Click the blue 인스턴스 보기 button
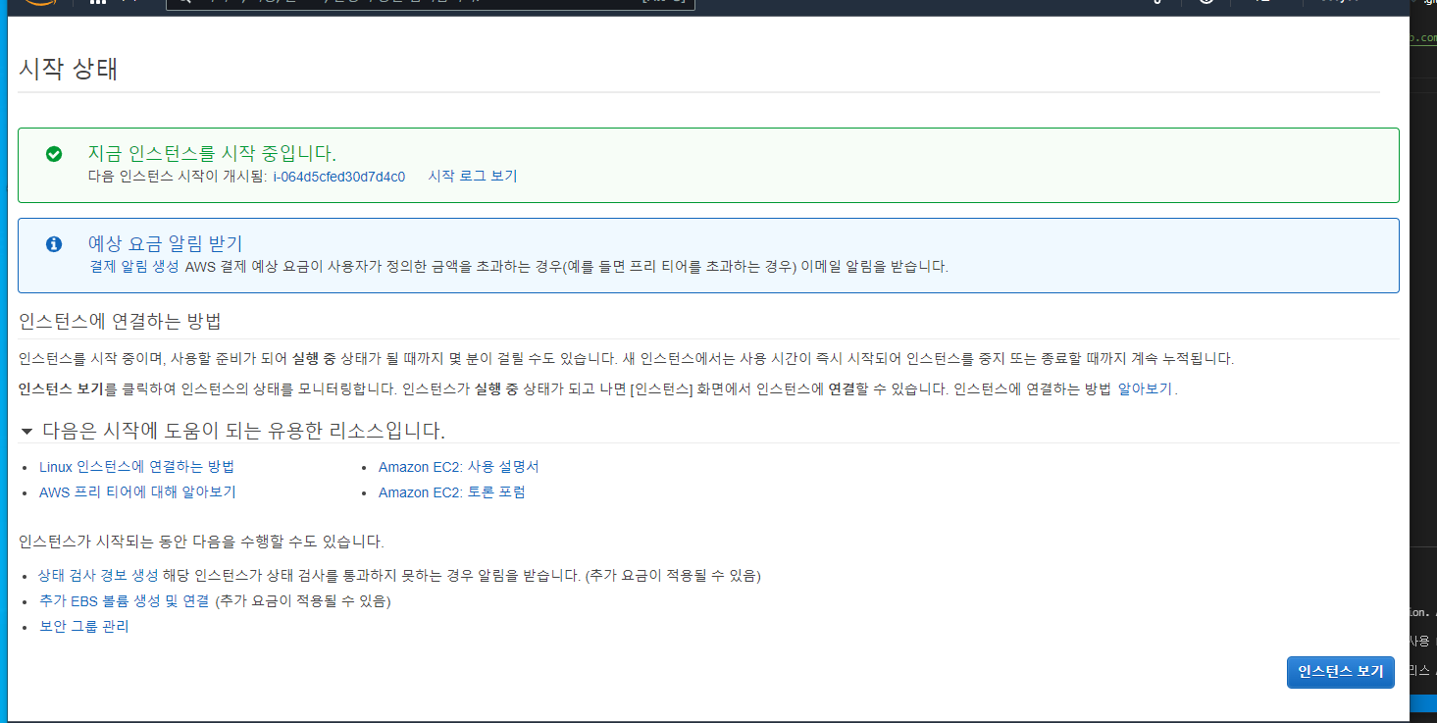The width and height of the screenshot is (1437, 723). 1340,672
